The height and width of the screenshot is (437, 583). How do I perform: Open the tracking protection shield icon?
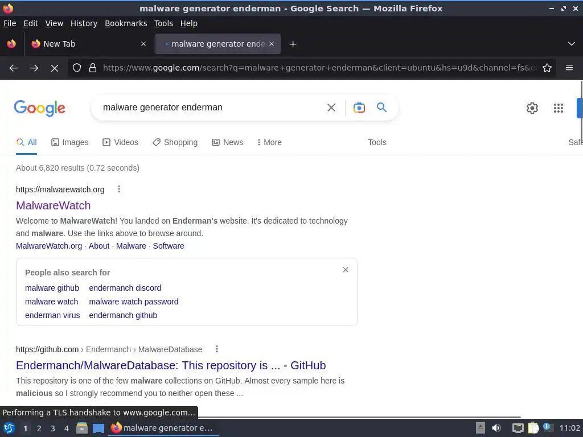coord(77,68)
